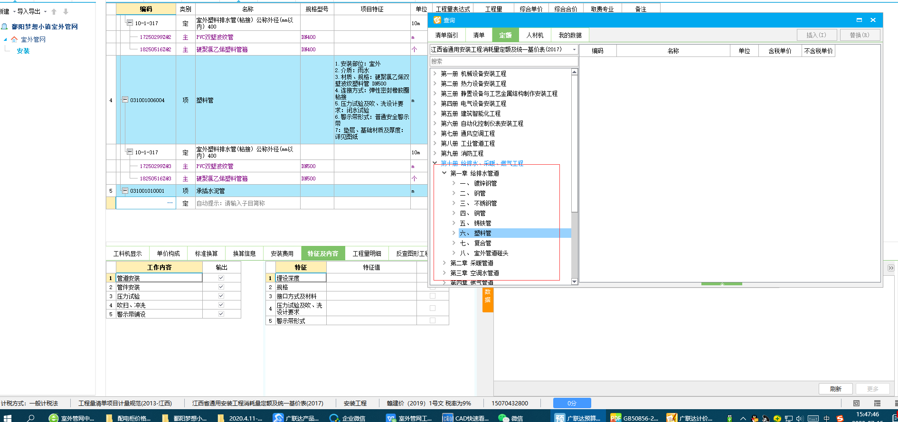This screenshot has width=898, height=422.
Task: Click the 刷新 button
Action: point(836,389)
